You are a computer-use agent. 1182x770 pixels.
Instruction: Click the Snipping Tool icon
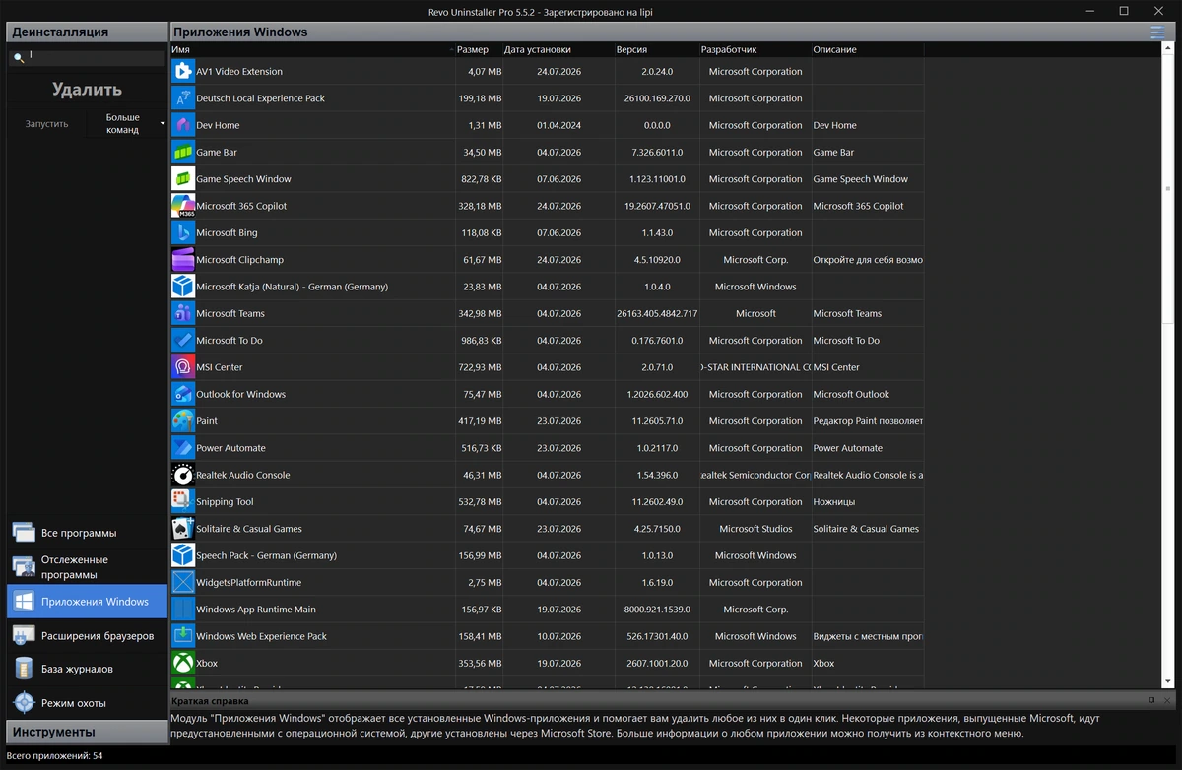click(x=183, y=502)
